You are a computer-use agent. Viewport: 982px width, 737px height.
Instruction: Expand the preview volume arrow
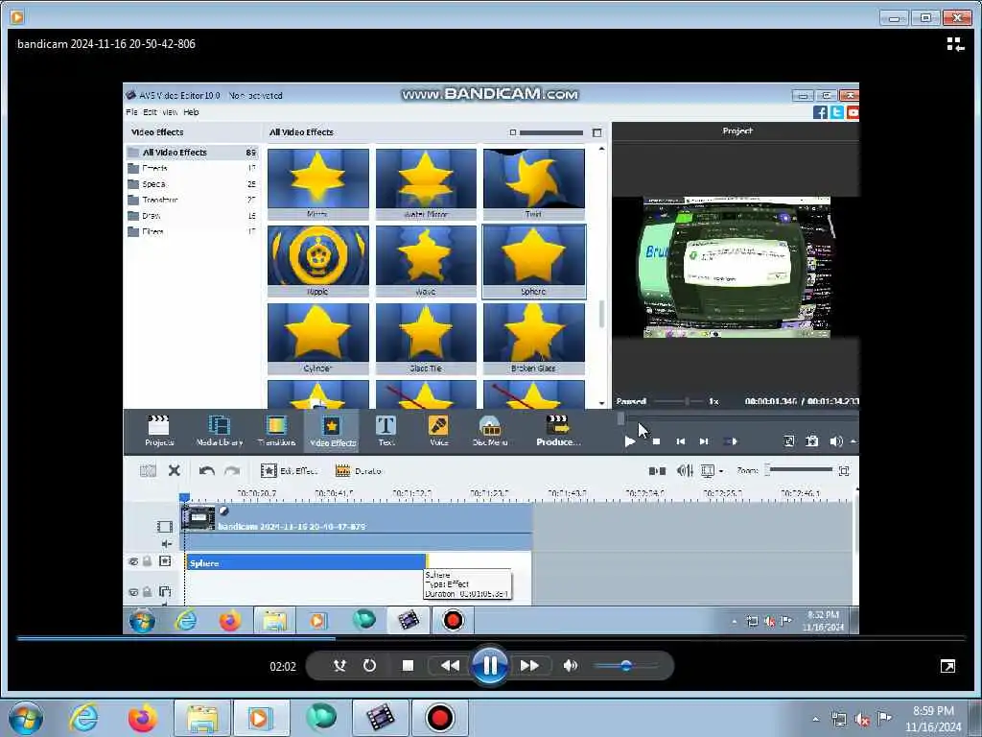[x=853, y=441]
